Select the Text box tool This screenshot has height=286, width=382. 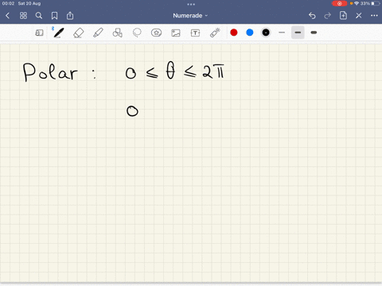[x=195, y=33]
